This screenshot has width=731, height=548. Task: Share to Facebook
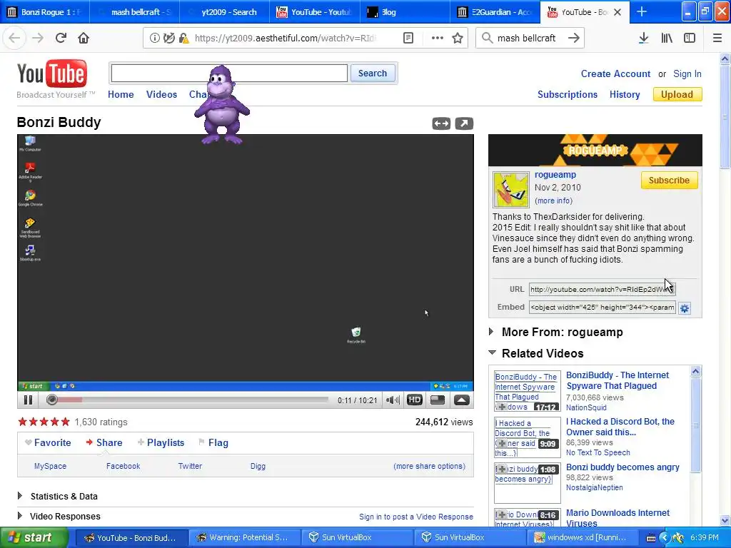tap(123, 466)
